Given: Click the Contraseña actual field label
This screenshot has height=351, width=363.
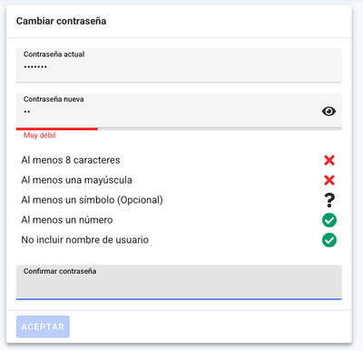Looking at the screenshot, I should [54, 55].
